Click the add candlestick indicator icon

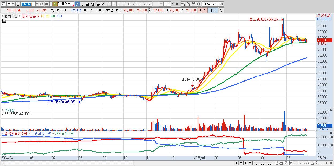(x=183, y=4)
